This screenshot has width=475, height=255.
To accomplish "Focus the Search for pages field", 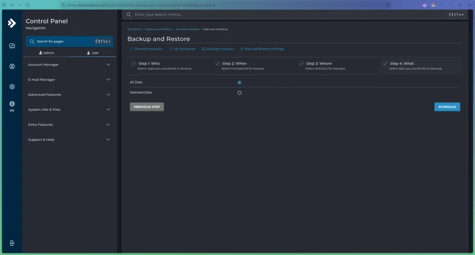I will coord(70,41).
